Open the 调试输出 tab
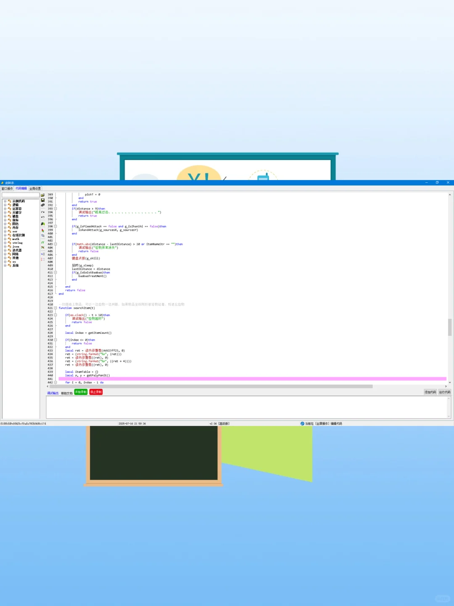This screenshot has height=606, width=454. (53, 393)
